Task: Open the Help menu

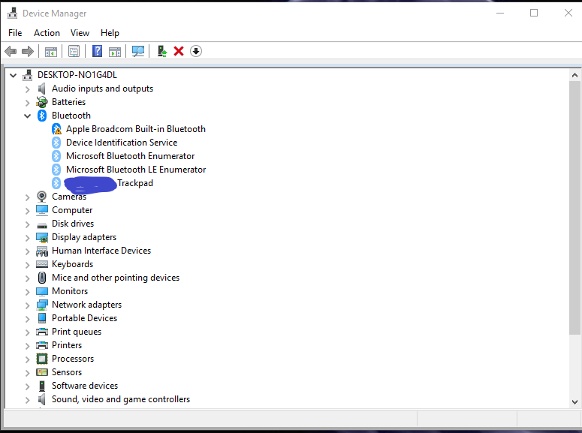Action: point(110,33)
